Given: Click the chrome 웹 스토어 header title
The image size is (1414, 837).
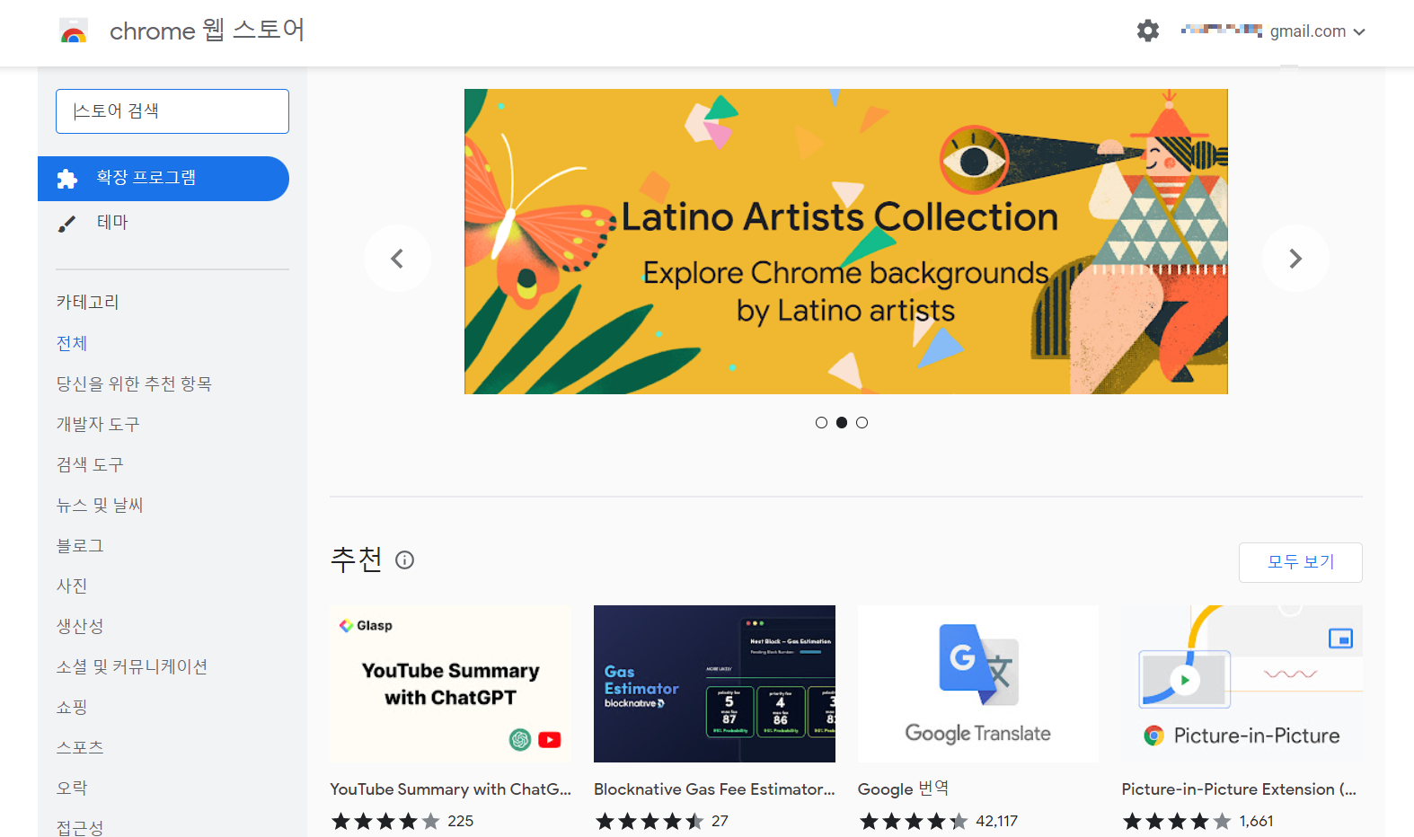Looking at the screenshot, I should (x=207, y=31).
